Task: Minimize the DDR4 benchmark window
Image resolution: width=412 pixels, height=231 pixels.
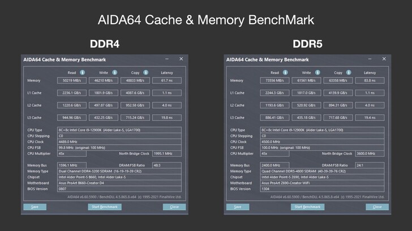Action: click(167, 59)
